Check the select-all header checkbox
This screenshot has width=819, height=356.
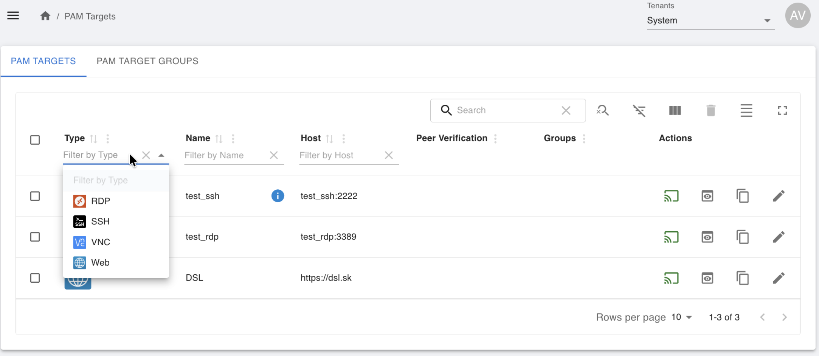tap(35, 140)
